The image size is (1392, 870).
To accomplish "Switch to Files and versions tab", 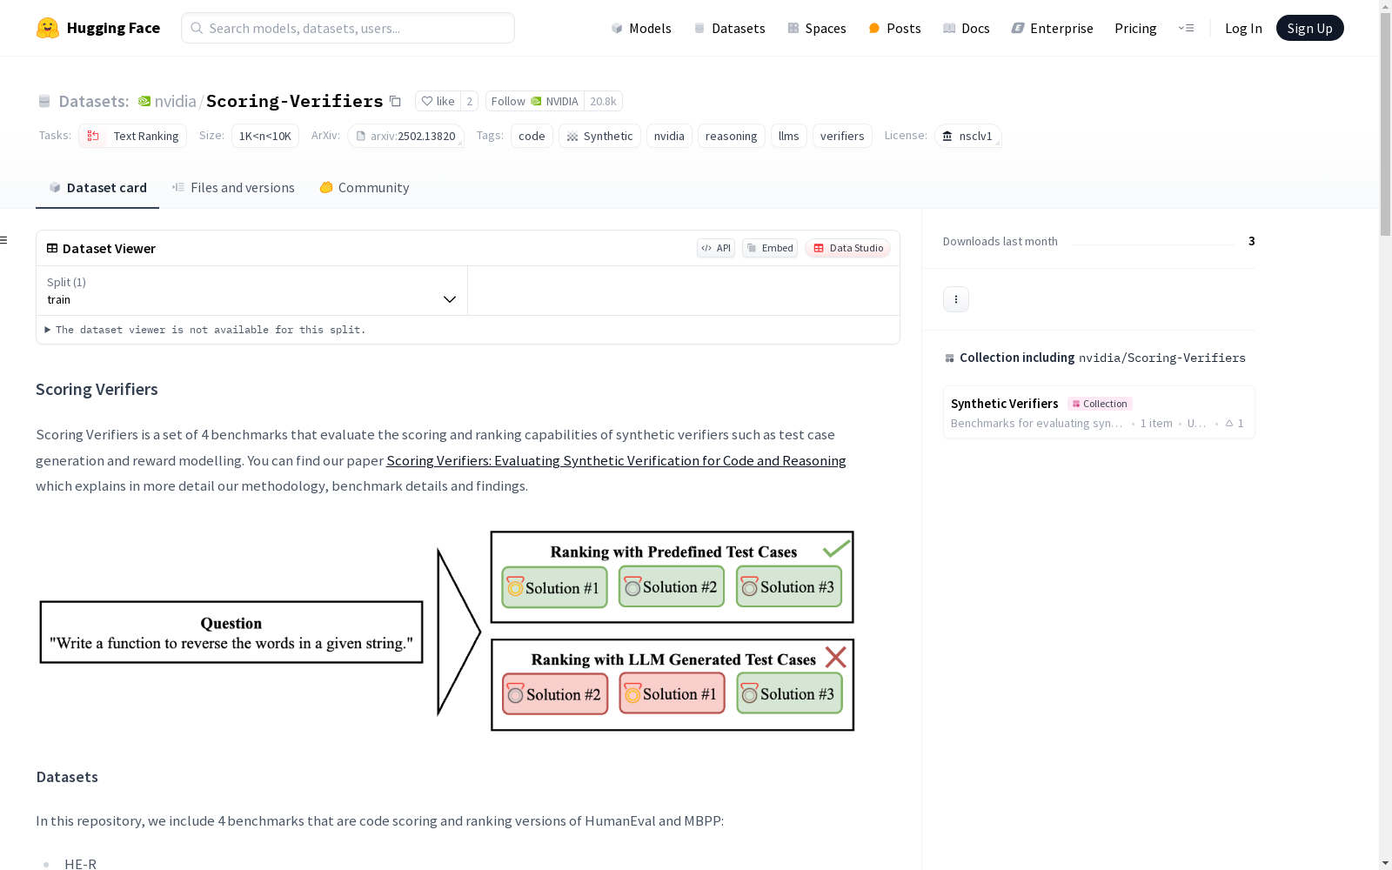I will coord(233,188).
